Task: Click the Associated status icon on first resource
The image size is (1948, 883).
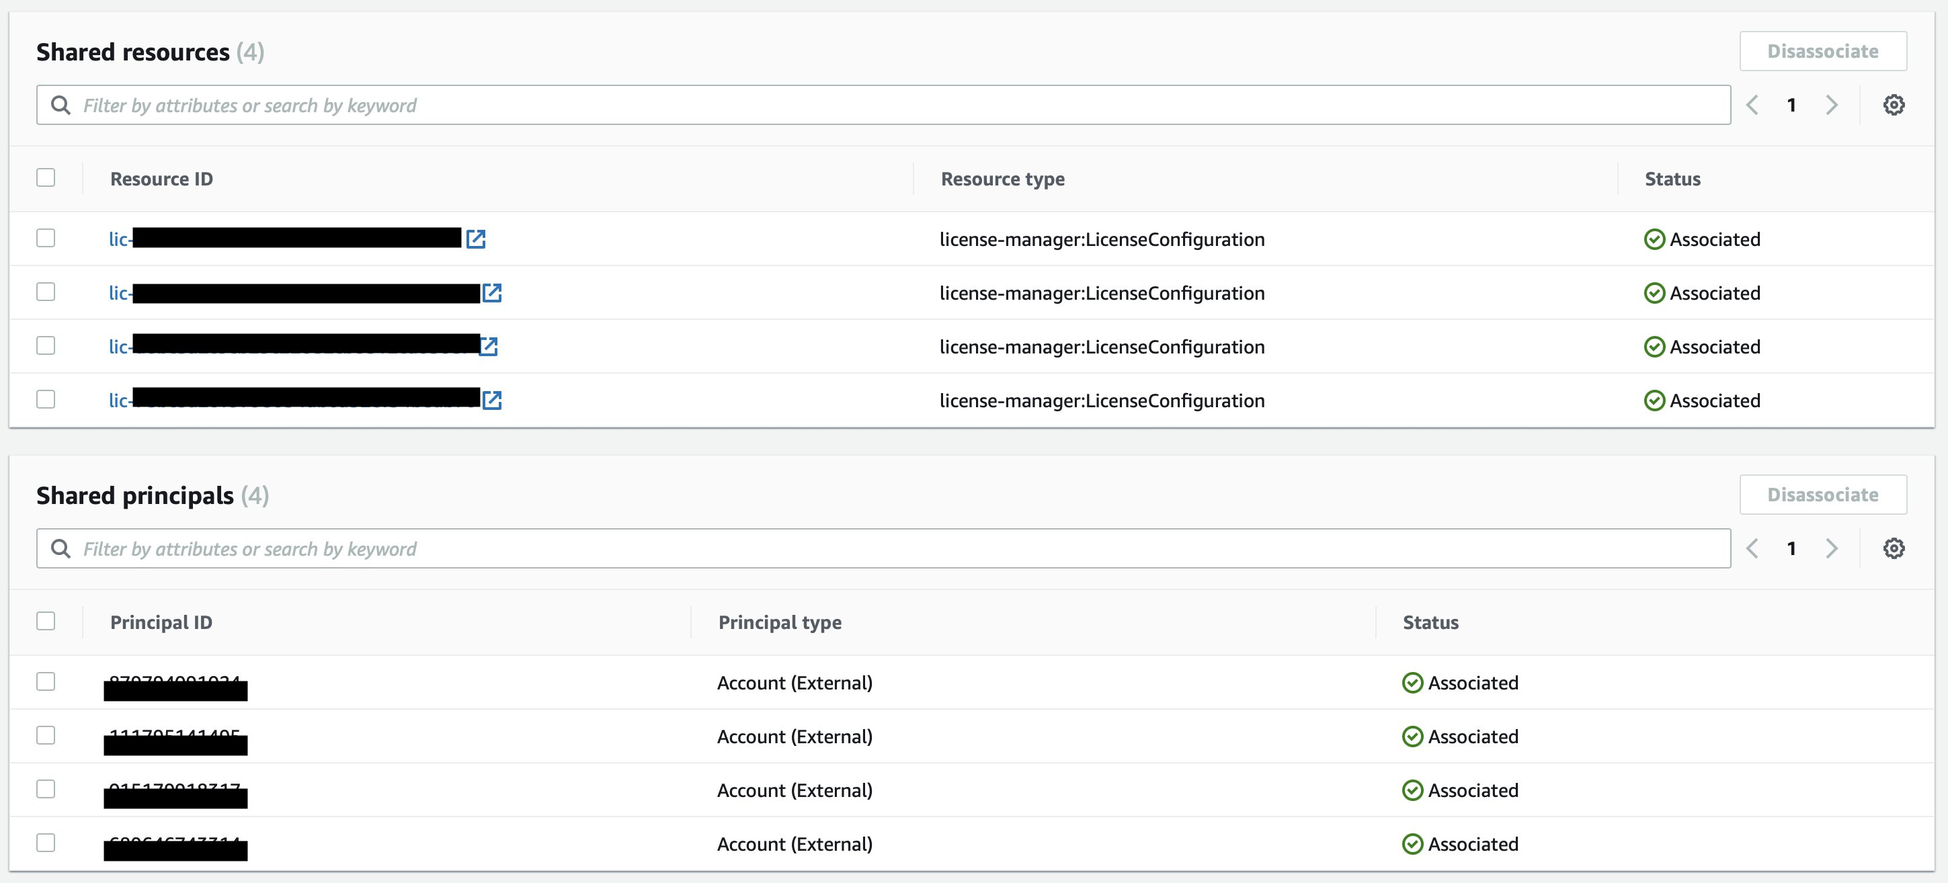Action: click(1655, 239)
